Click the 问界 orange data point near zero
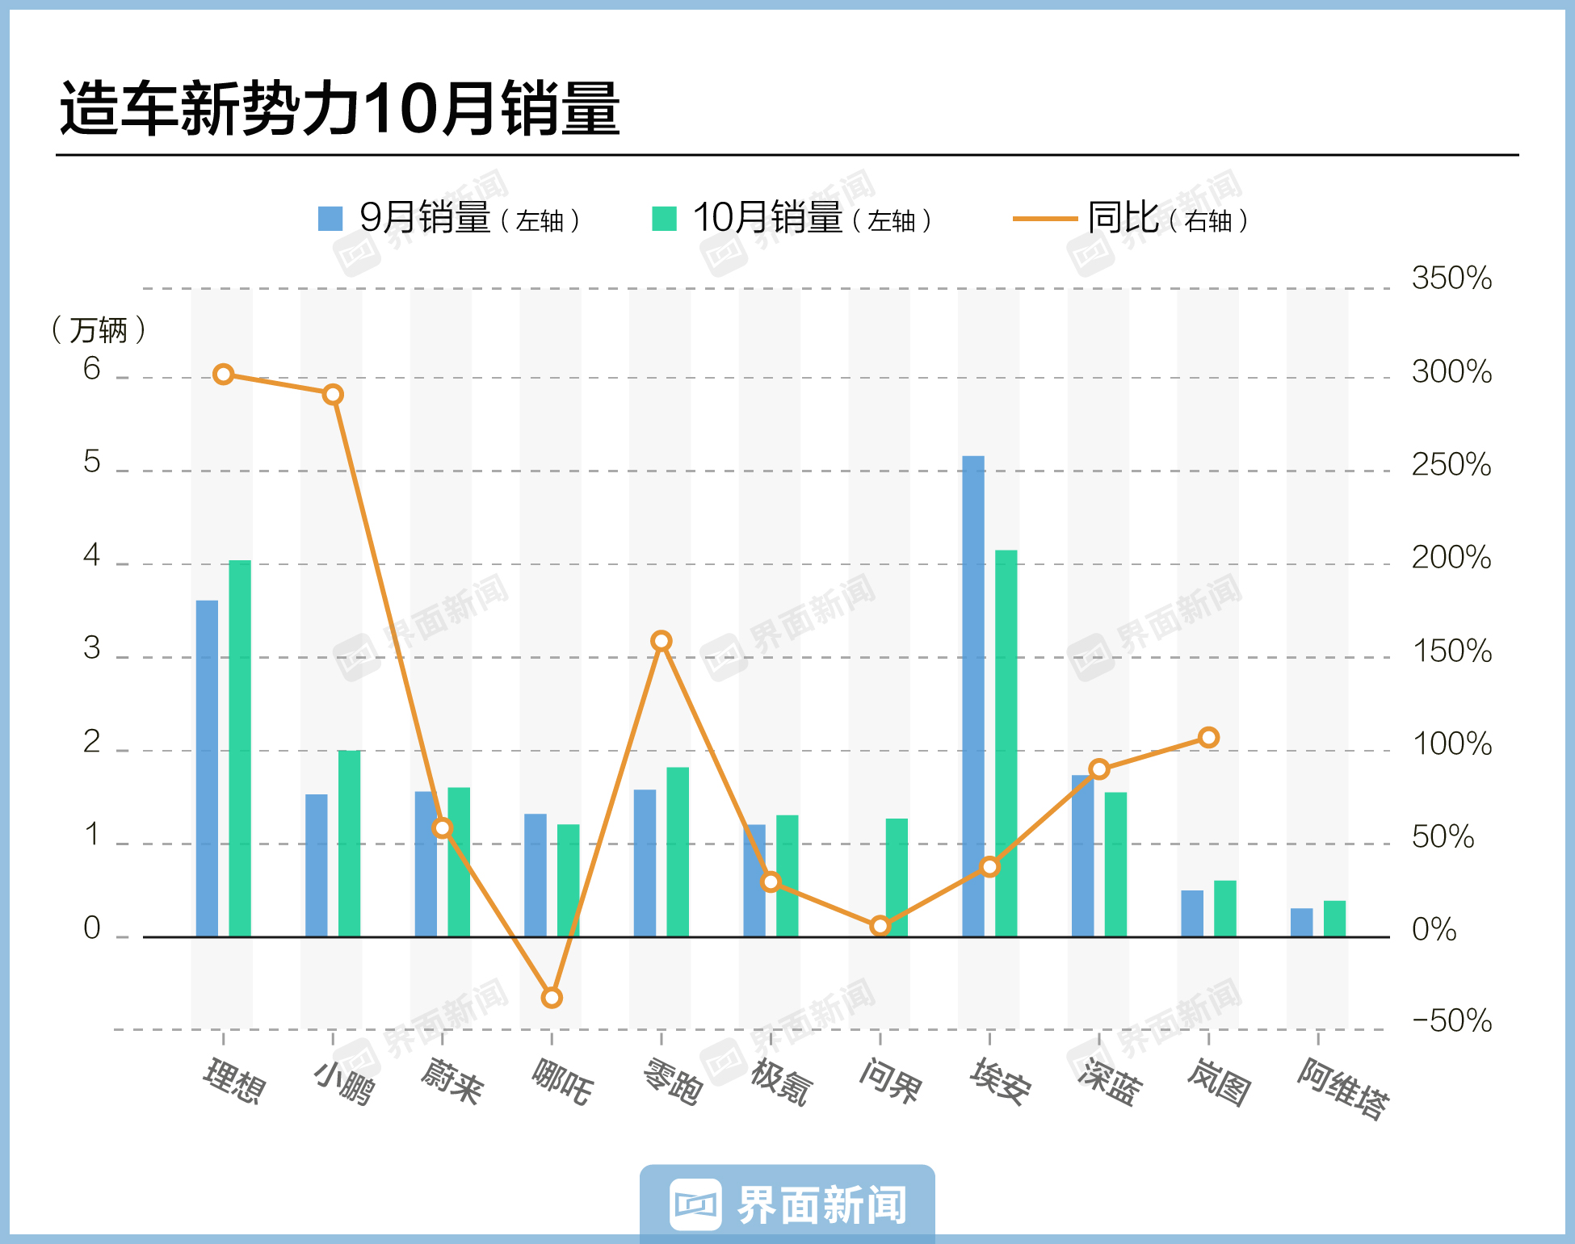This screenshot has height=1244, width=1575. coord(880,926)
